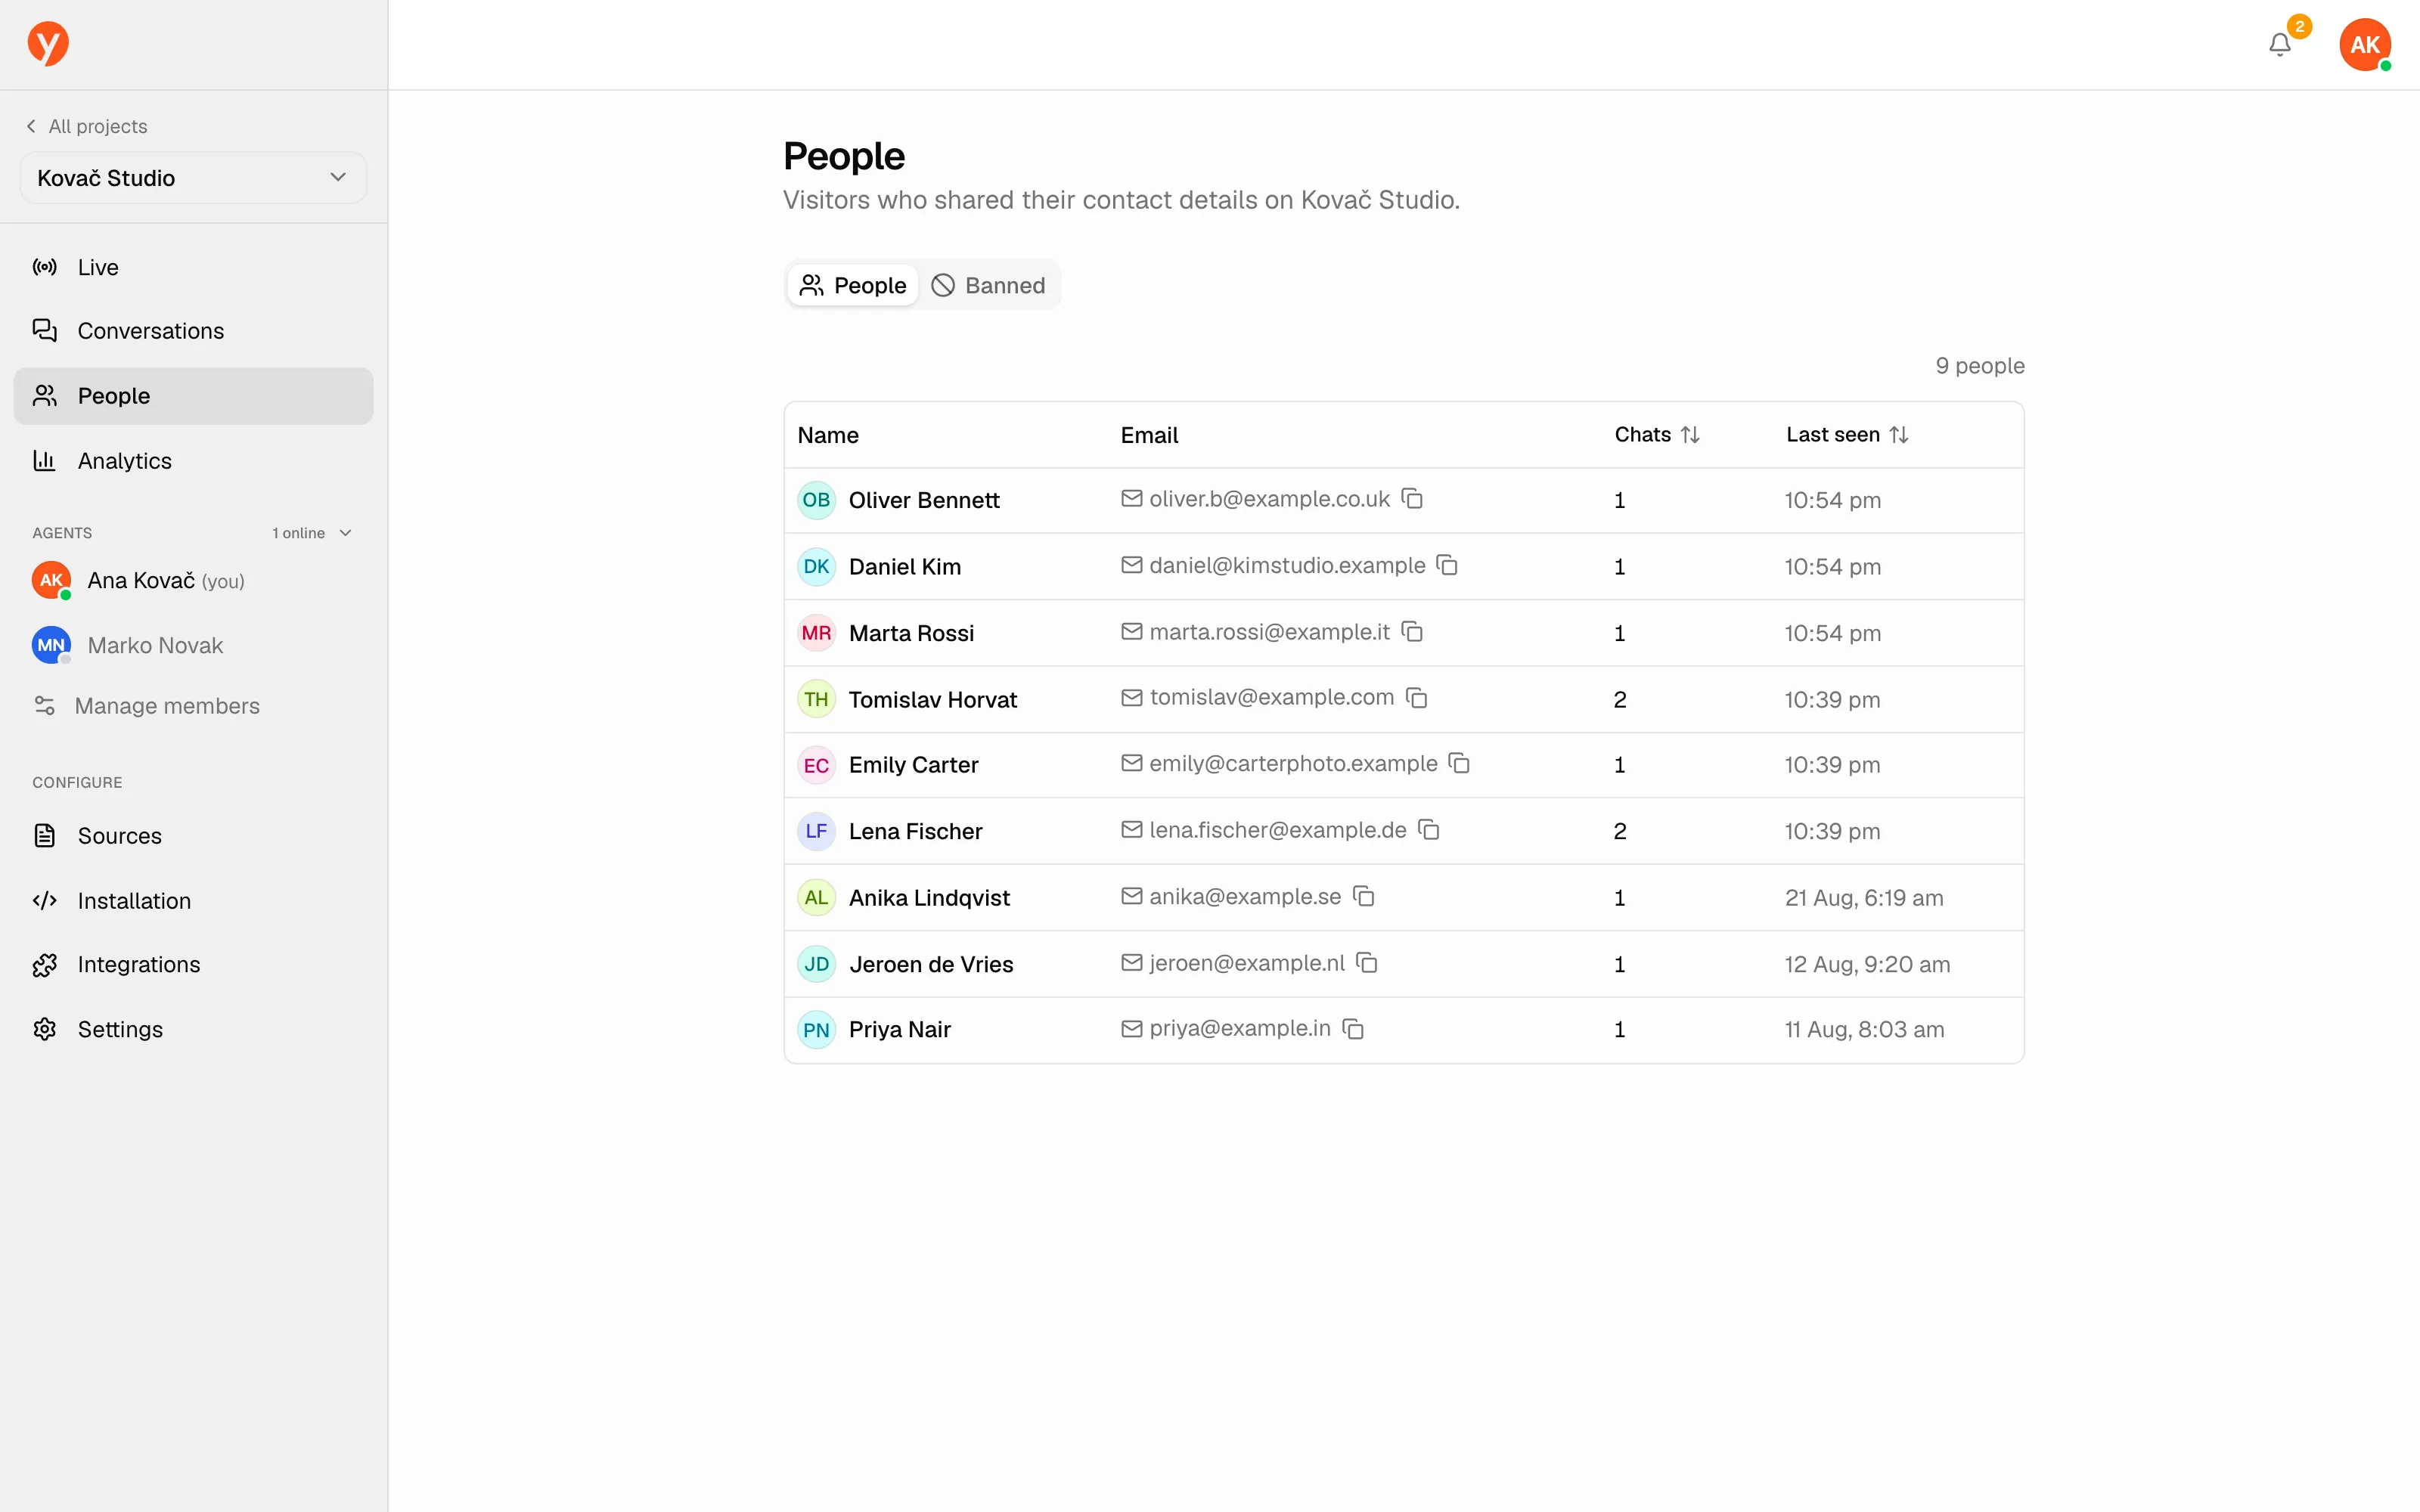Click the sliders icon beside Manage members
The image size is (2420, 1512).
[45, 706]
